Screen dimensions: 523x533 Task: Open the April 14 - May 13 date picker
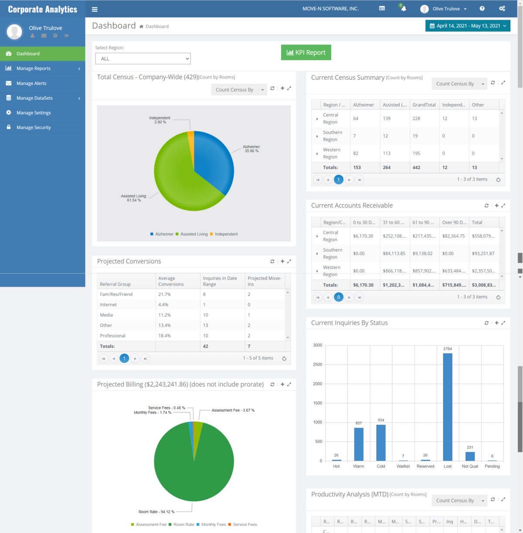467,26
